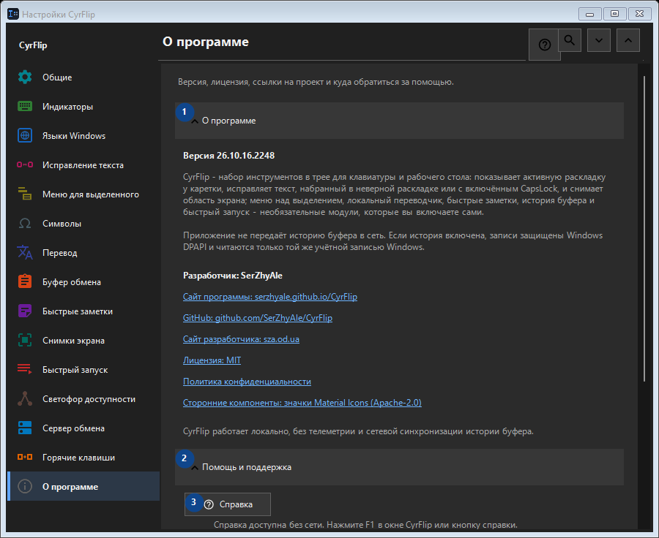Click the down chevron button in header

pyautogui.click(x=599, y=40)
